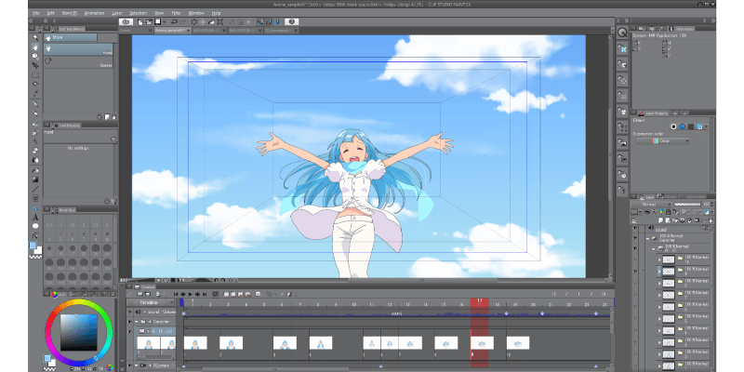Open the layer blending mode Normal dropdown
This screenshot has width=744, height=372.
[652, 205]
